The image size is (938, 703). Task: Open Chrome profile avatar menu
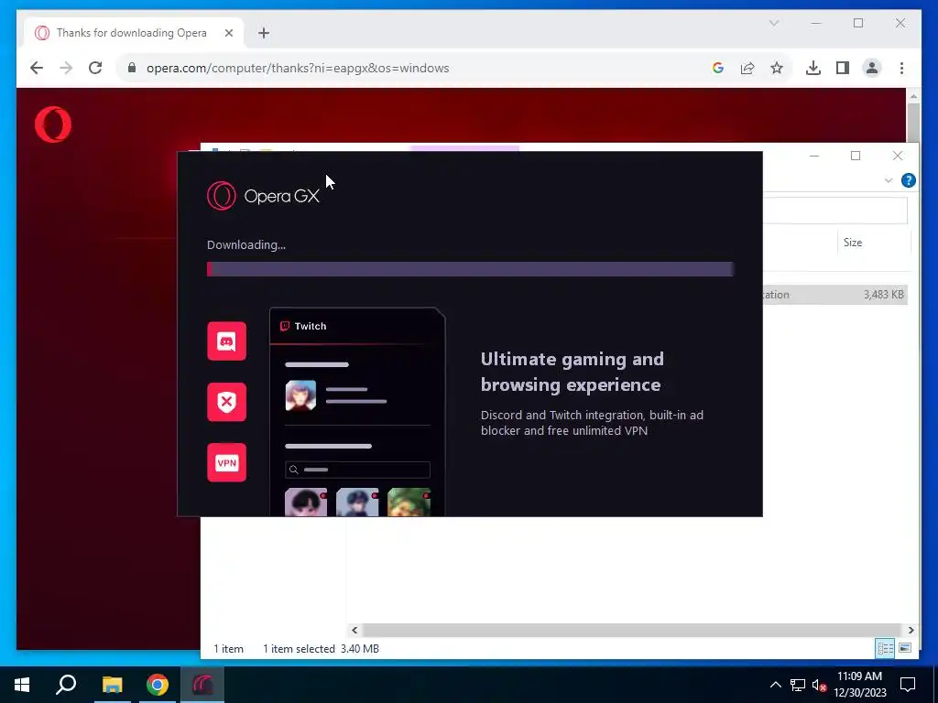(x=872, y=68)
